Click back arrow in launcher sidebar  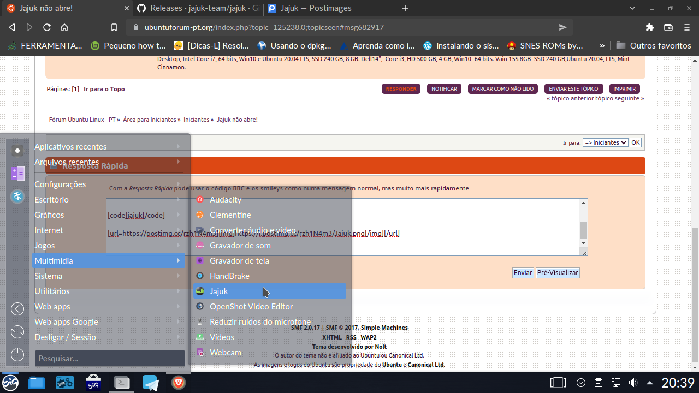pos(17,309)
